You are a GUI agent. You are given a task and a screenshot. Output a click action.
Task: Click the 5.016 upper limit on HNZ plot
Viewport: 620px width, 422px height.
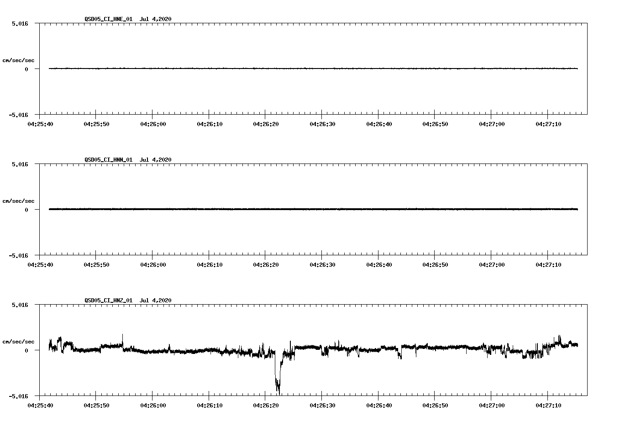click(20, 305)
